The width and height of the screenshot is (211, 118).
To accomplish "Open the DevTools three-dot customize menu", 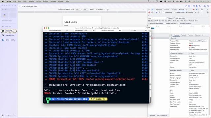I will click(x=205, y=10).
